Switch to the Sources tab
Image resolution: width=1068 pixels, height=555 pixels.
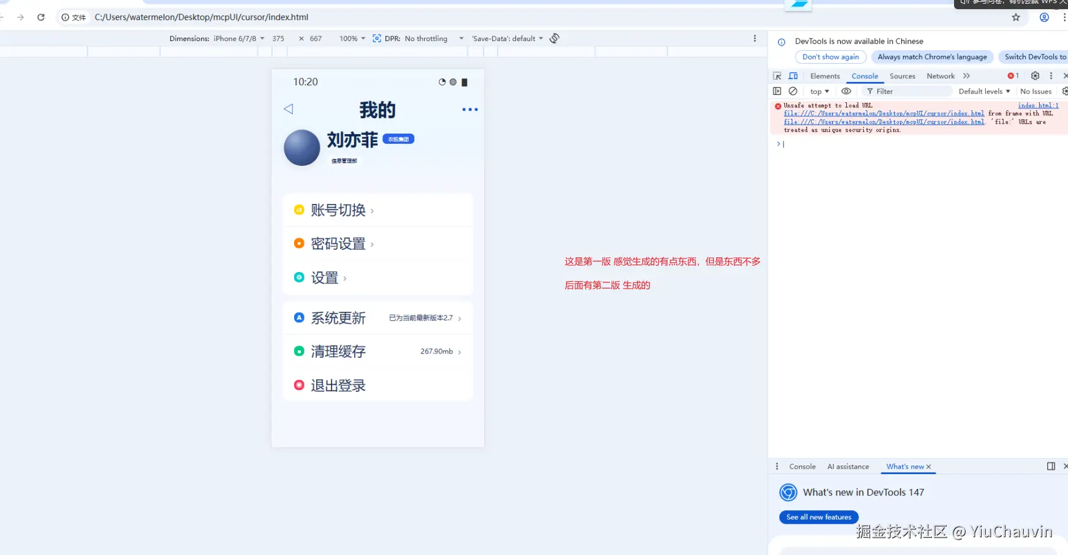(902, 76)
